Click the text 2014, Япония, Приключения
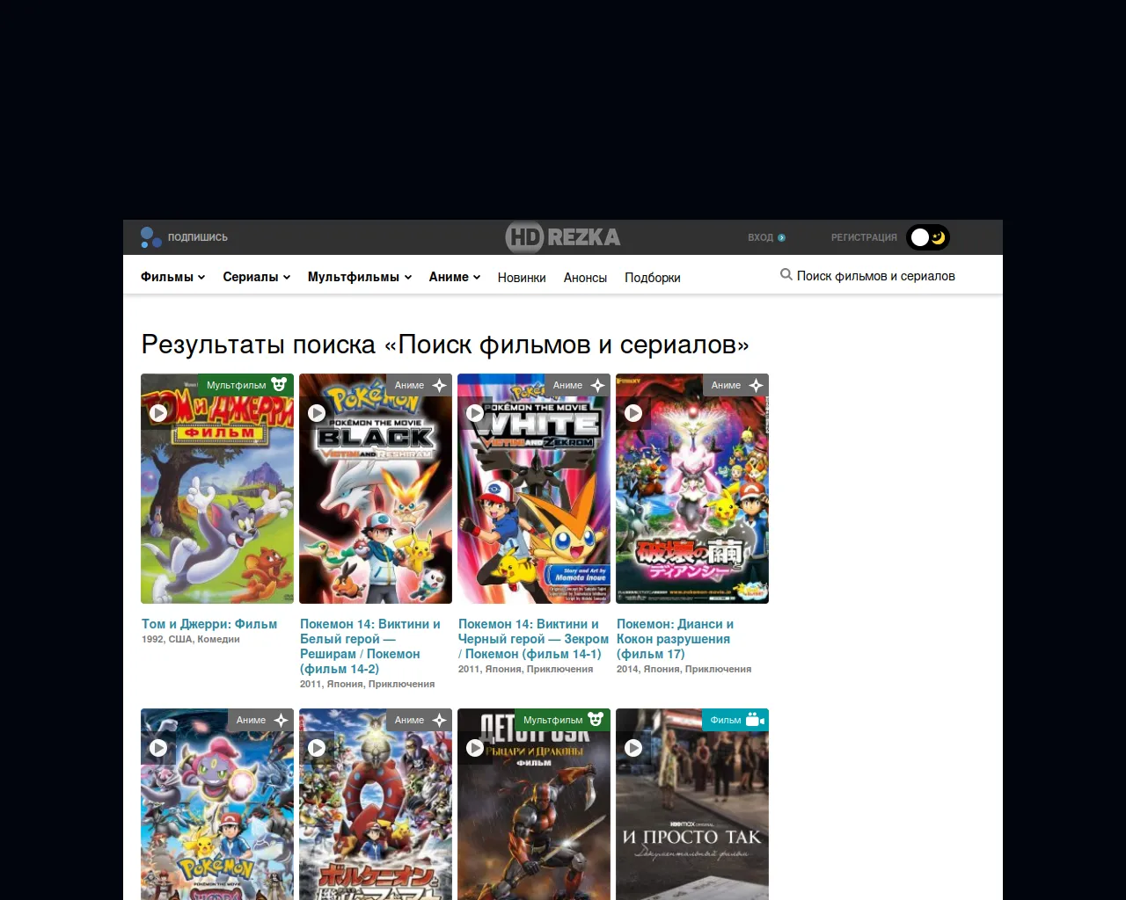 684,669
